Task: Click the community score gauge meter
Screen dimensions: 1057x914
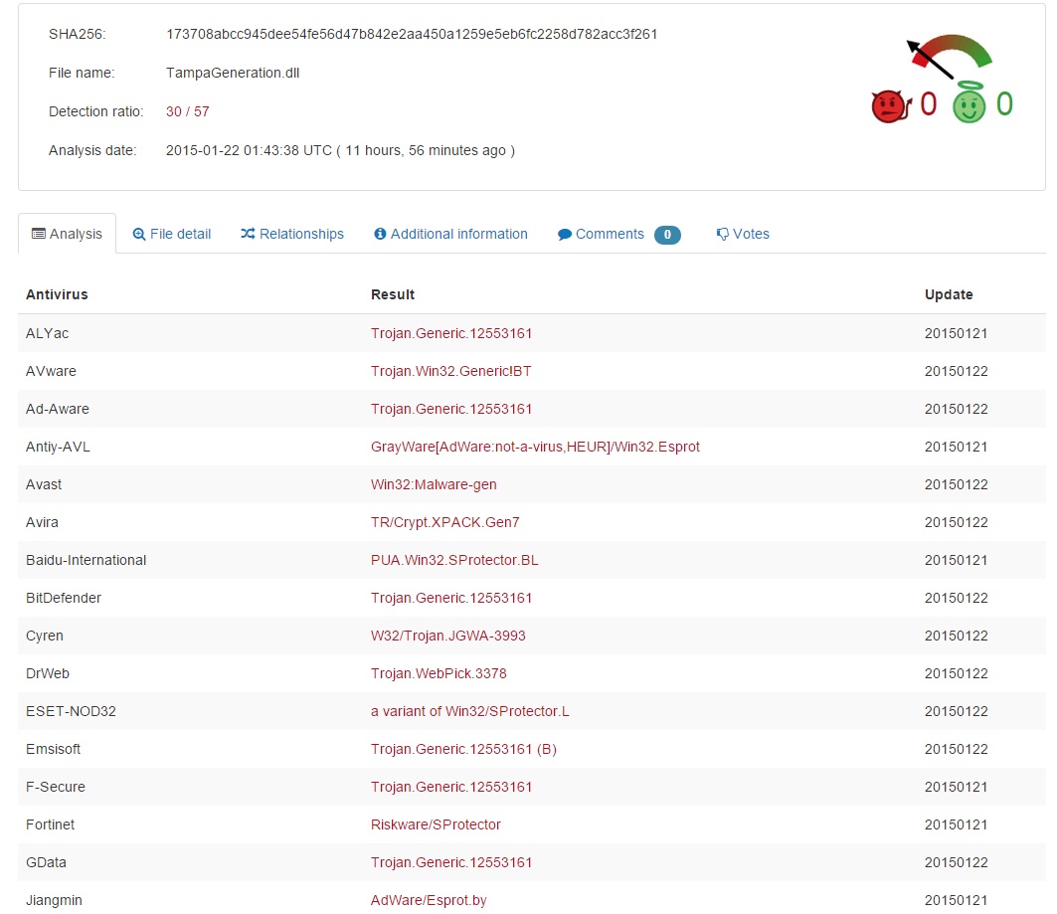Action: (x=950, y=57)
